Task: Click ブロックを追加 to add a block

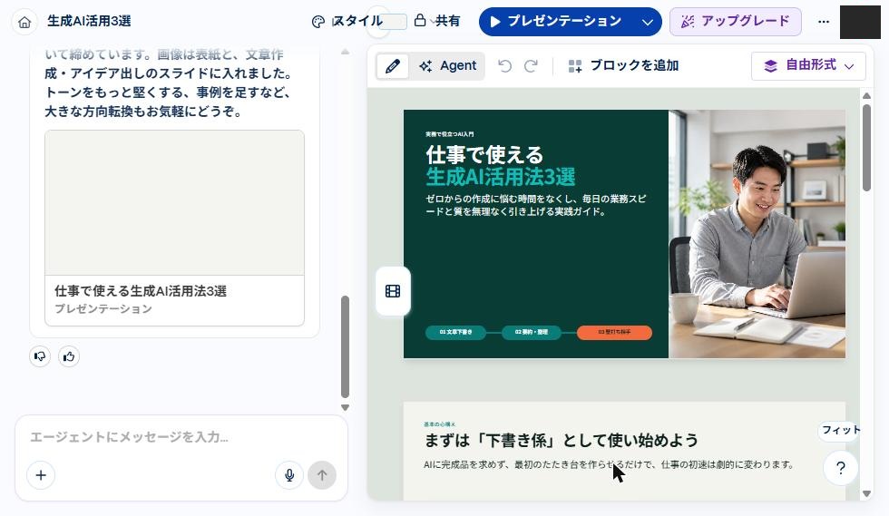Action: pyautogui.click(x=623, y=66)
